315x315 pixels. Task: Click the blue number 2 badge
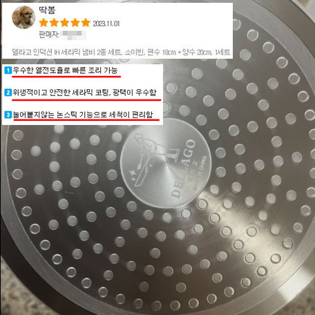[x=8, y=93]
